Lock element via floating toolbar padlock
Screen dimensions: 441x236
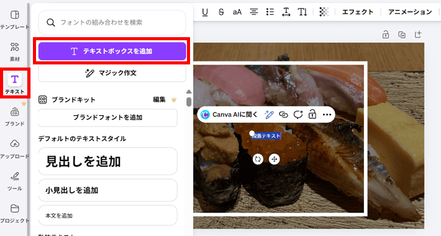[312, 115]
